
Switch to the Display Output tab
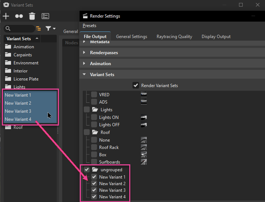tap(216, 37)
